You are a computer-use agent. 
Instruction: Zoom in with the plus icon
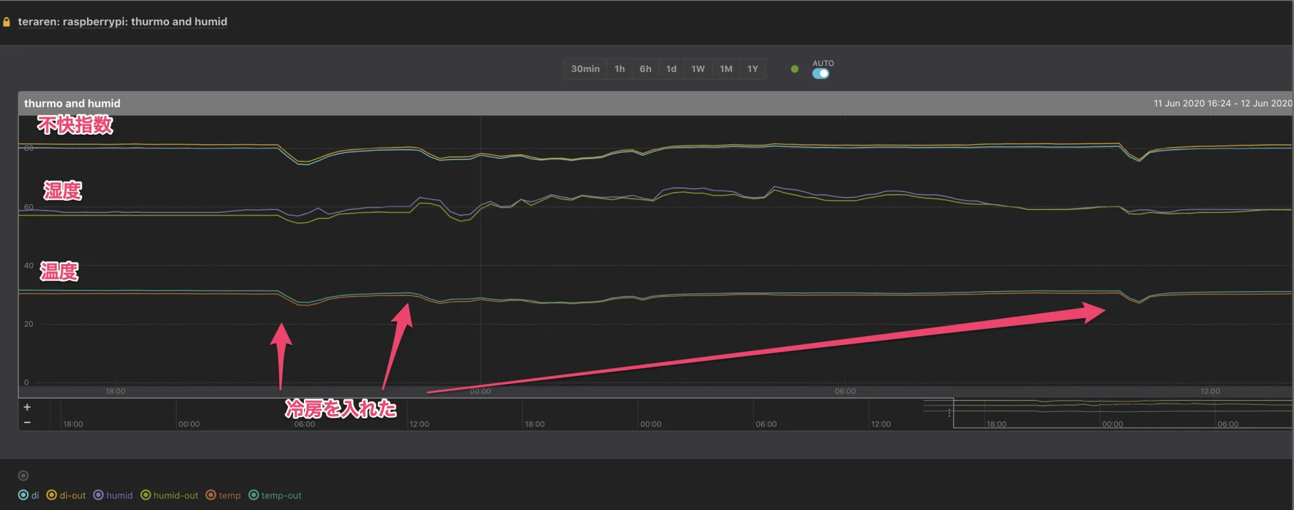click(27, 407)
